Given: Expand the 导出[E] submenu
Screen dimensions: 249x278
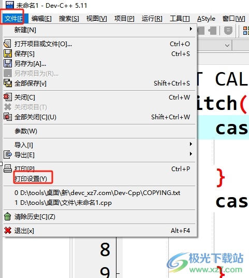Looking at the screenshot, I should (x=99, y=155).
